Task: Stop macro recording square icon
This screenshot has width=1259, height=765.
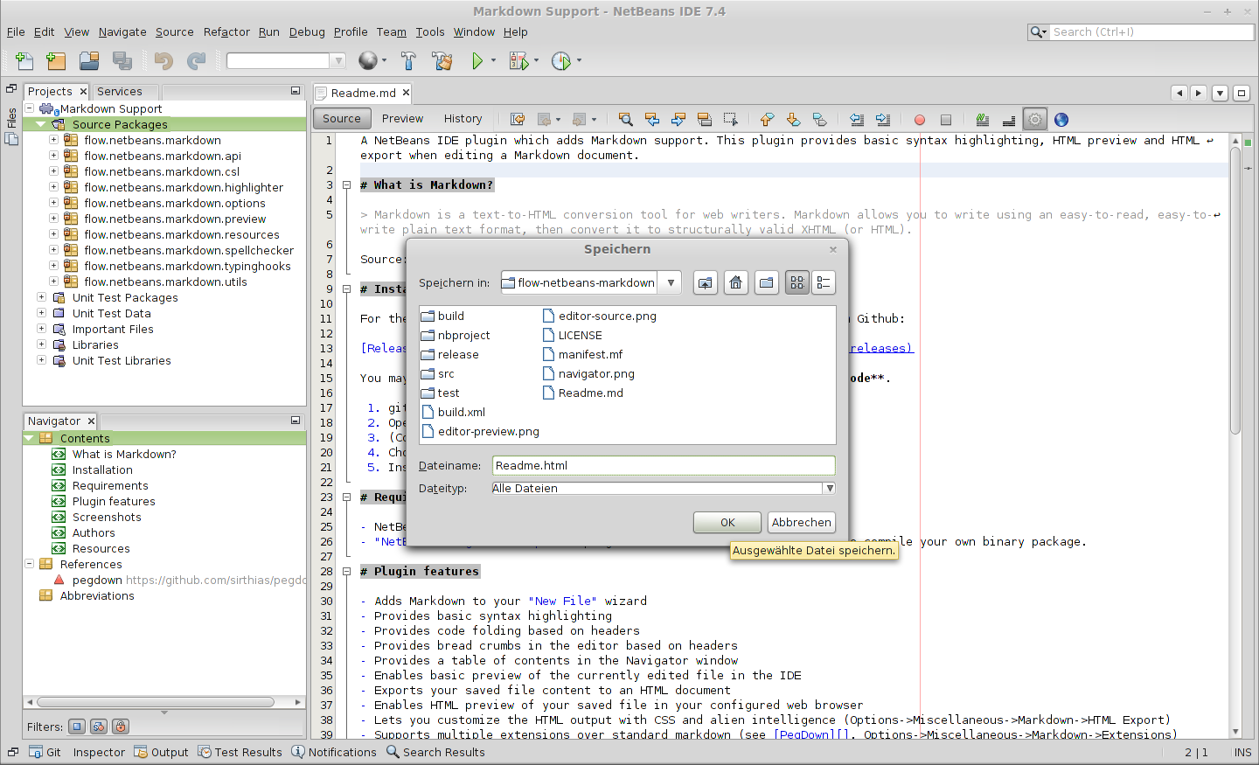Action: (x=945, y=120)
